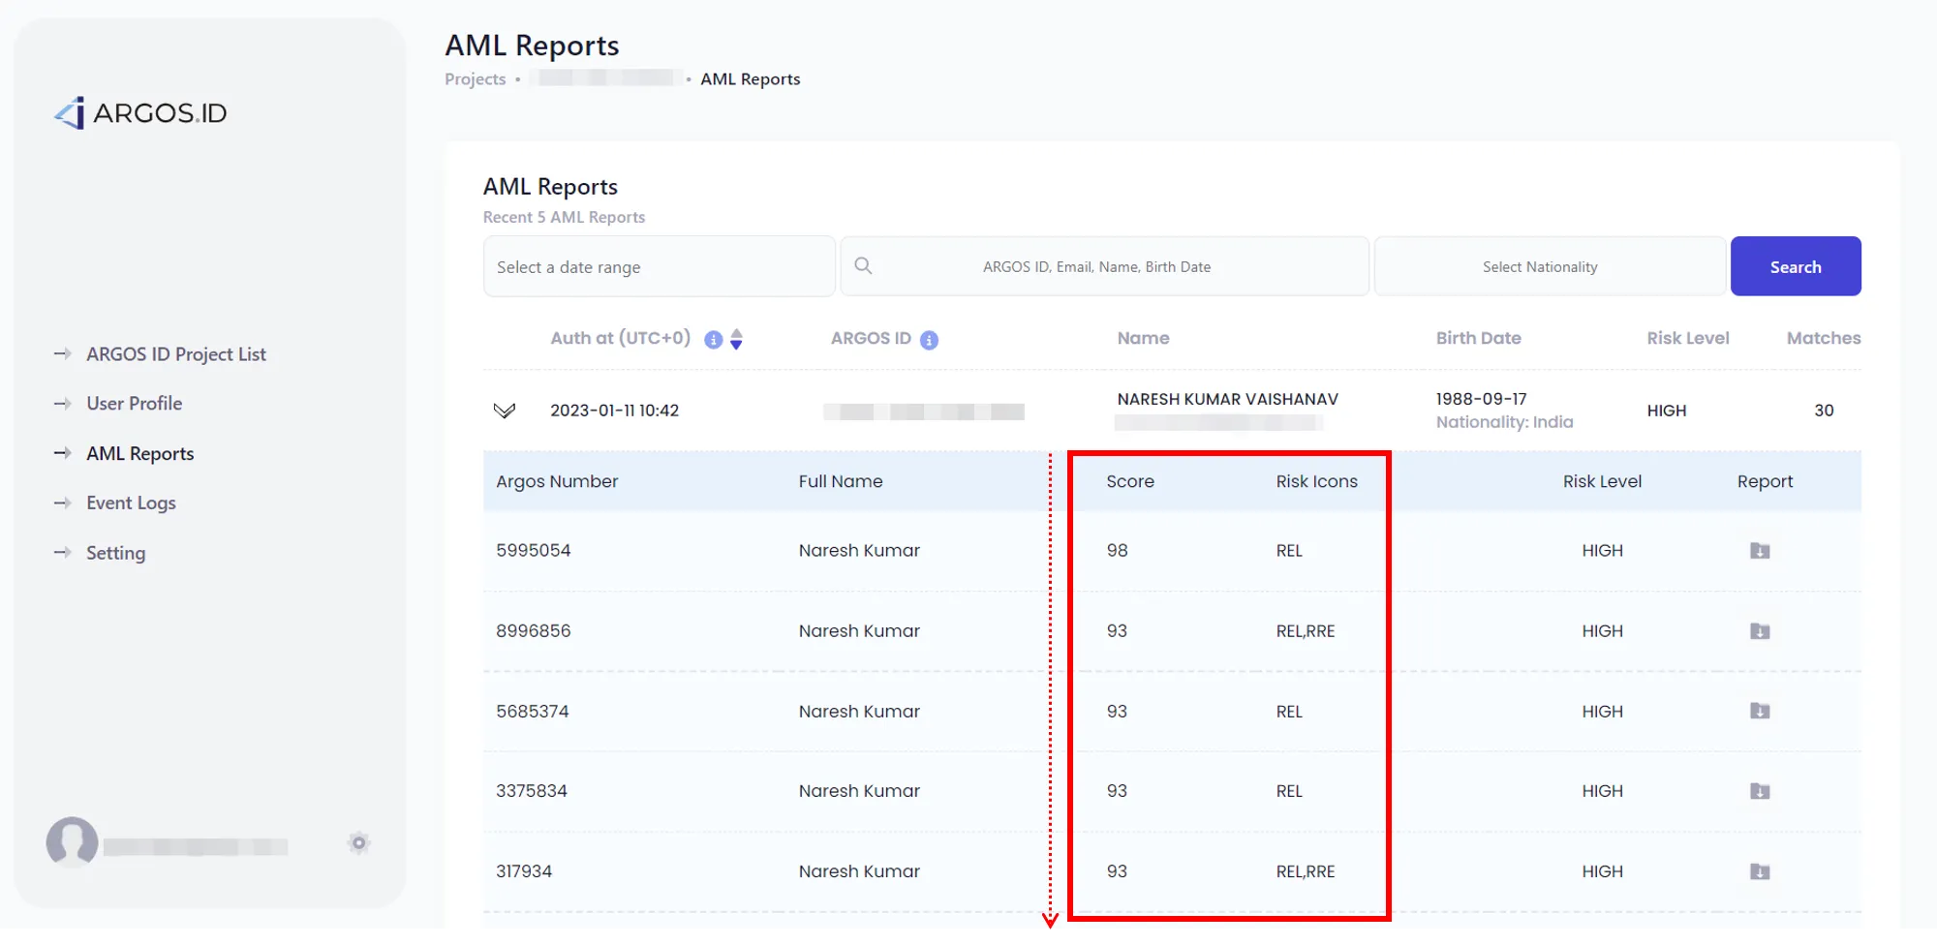Open the date range picker field
Viewport: 1937px width, 945px height.
coord(659,266)
